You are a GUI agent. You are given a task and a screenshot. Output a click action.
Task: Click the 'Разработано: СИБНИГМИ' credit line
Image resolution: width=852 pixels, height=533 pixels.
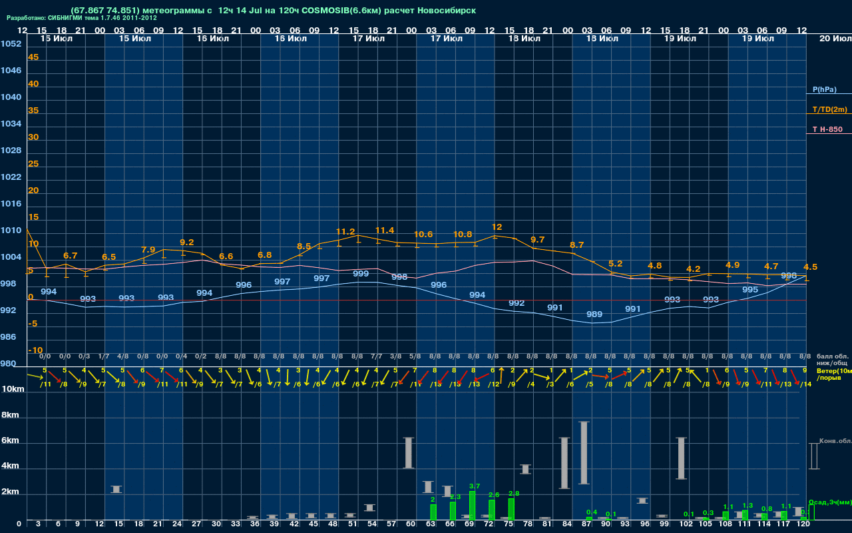(82, 18)
